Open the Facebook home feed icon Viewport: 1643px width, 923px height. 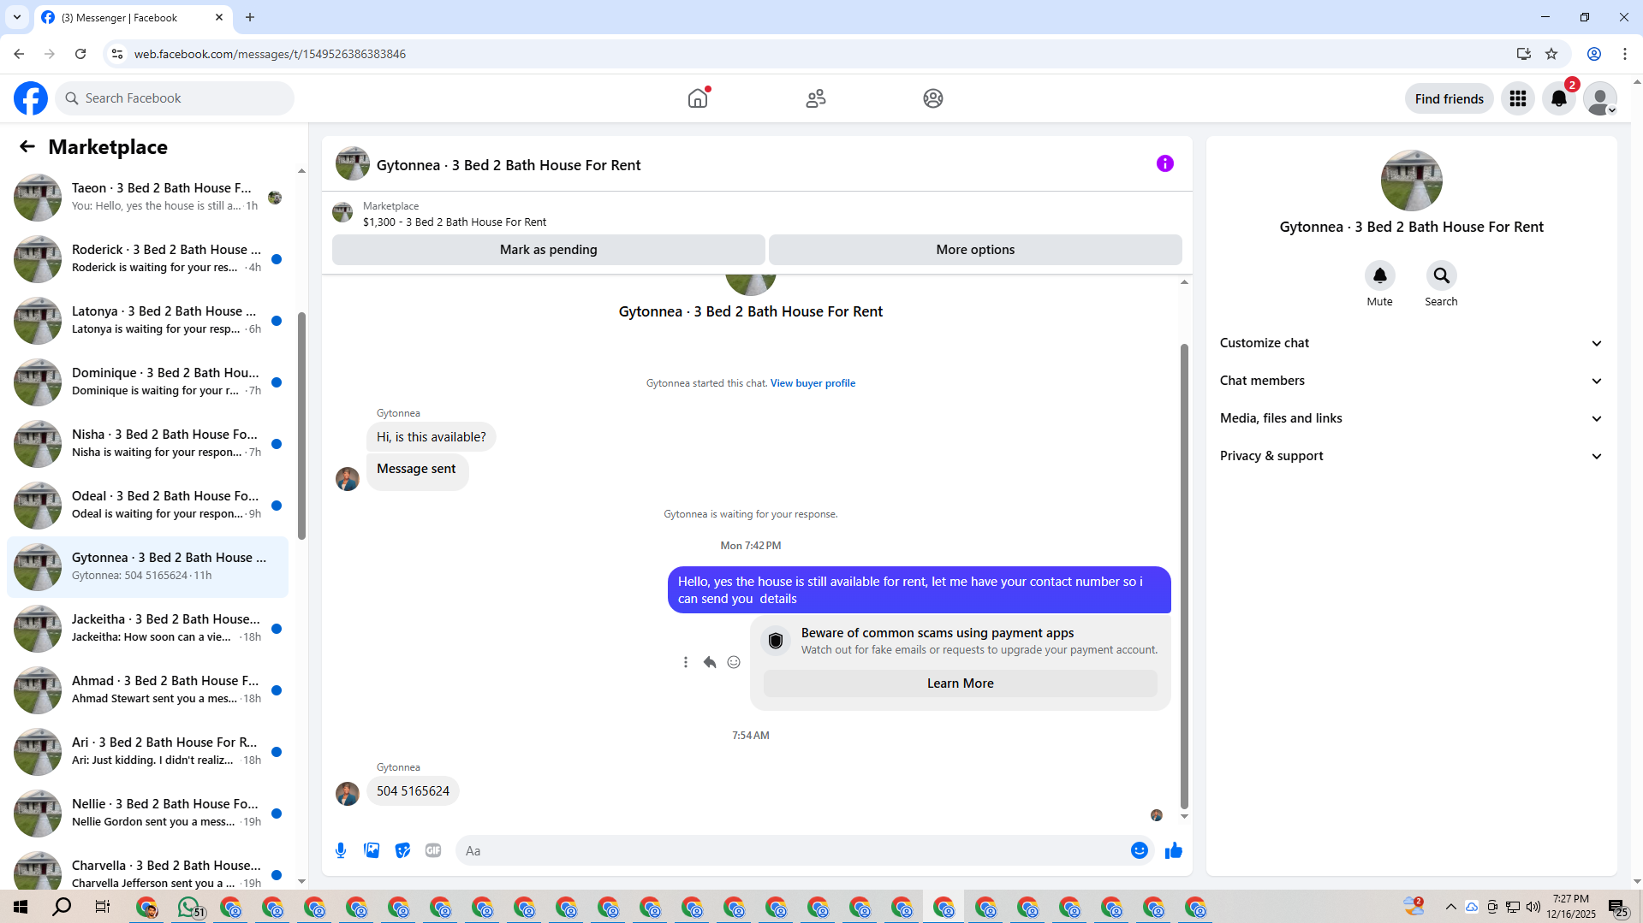tap(698, 98)
